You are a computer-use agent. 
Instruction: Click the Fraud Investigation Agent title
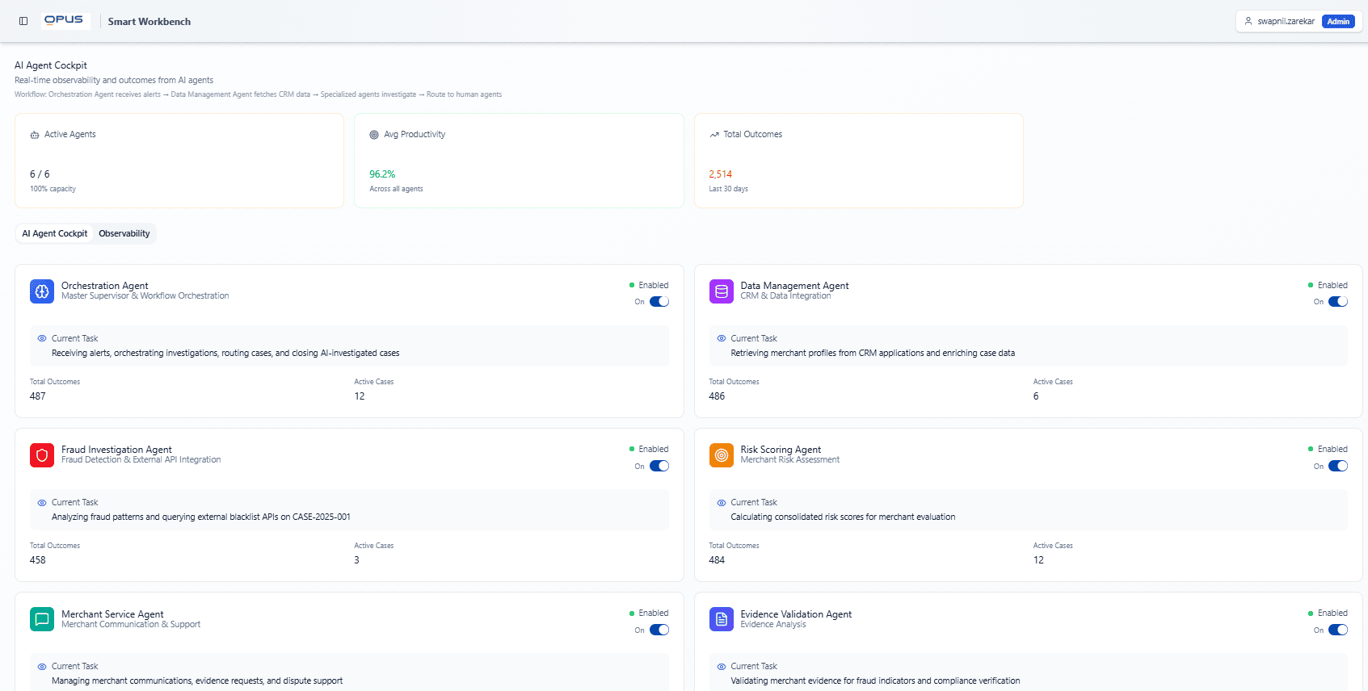(x=116, y=450)
